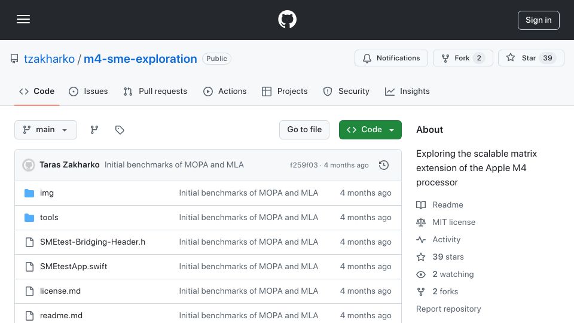Open the Insights tab

(407, 91)
